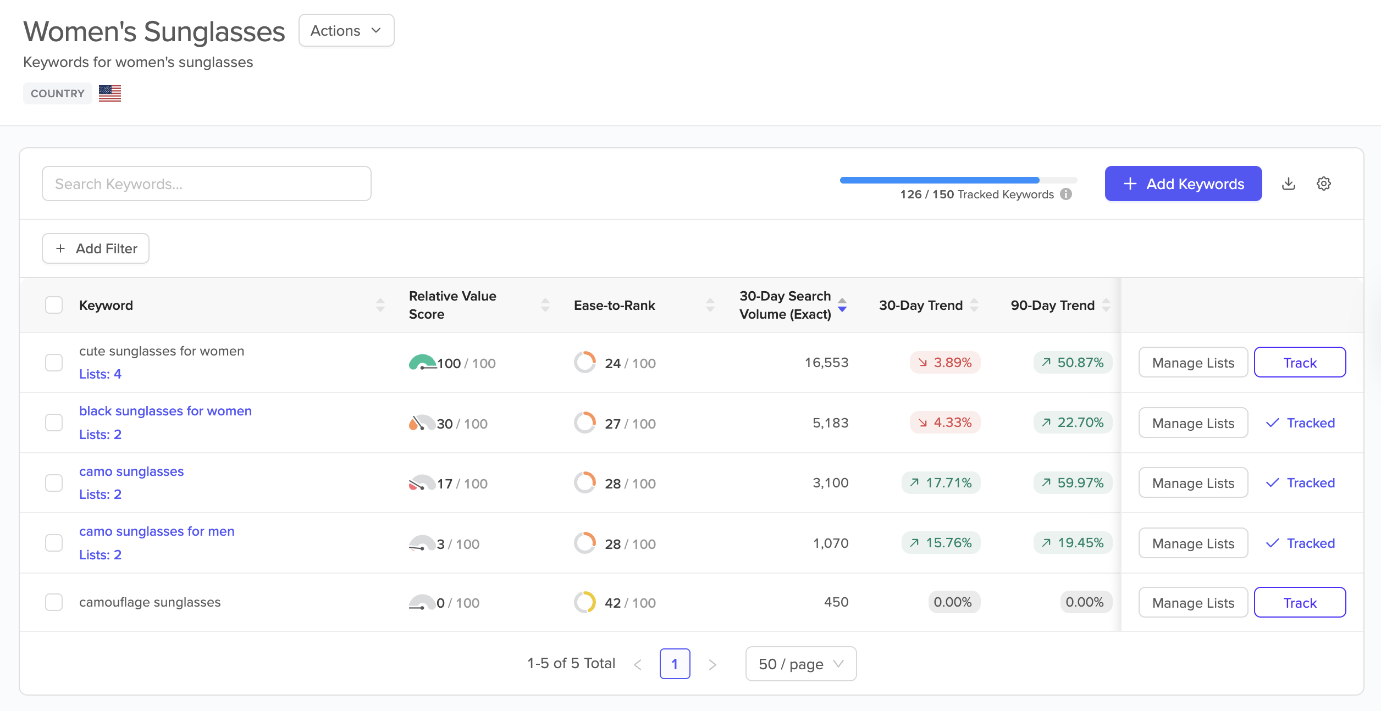
Task: Track the cute sunglasses for women keyword
Action: [x=1300, y=363]
